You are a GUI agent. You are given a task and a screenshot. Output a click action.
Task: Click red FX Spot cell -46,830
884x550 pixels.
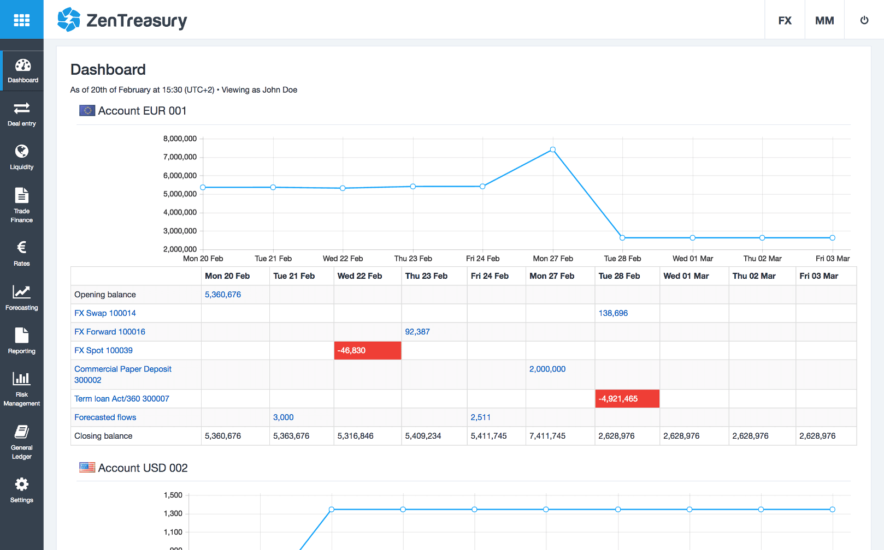(x=368, y=350)
